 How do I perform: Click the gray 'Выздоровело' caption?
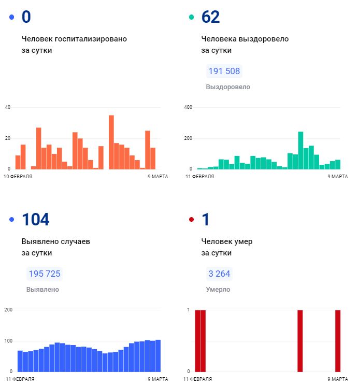point(228,87)
